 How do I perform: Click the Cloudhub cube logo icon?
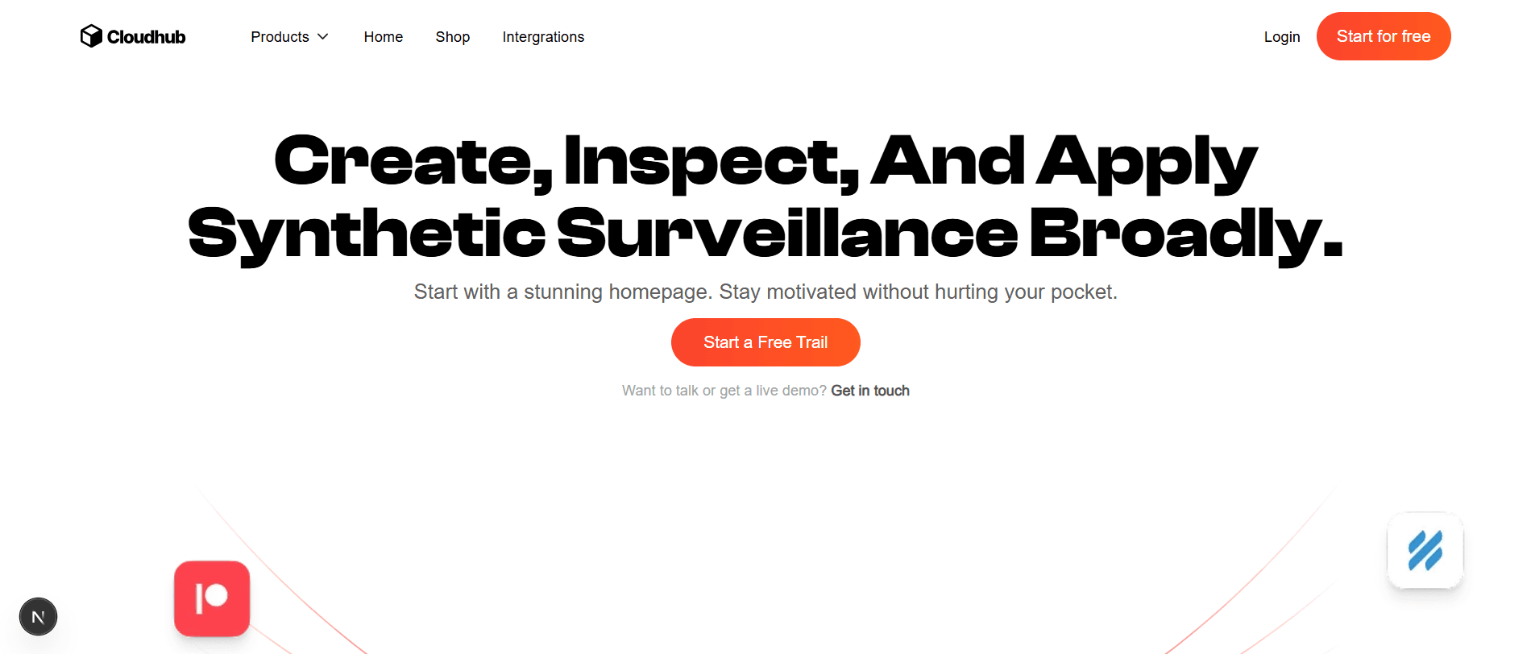click(x=91, y=36)
